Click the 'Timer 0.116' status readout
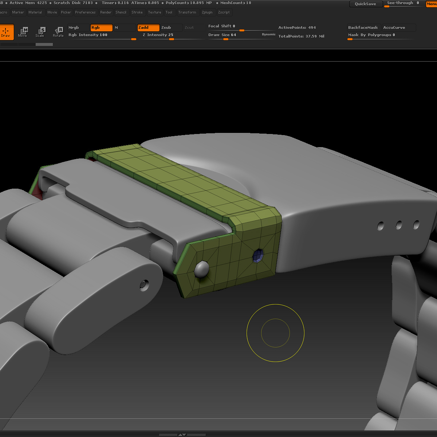 coord(115,3)
